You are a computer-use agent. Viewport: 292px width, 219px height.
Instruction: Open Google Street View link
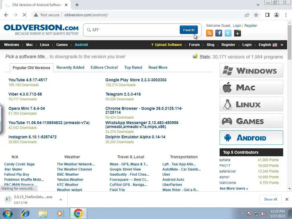coord(125,169)
